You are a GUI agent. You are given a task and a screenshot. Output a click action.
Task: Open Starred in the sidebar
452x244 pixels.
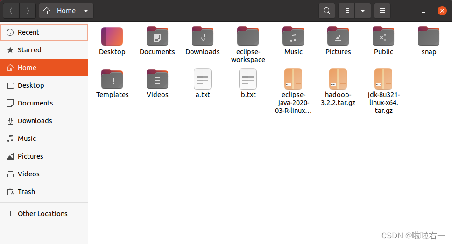(x=44, y=50)
